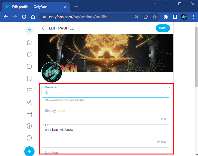Click the EDIT PROFILE heading
This screenshot has height=156, width=198.
(61, 28)
